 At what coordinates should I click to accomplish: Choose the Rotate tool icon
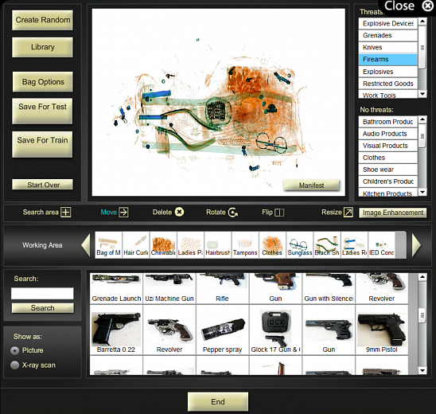(x=233, y=213)
